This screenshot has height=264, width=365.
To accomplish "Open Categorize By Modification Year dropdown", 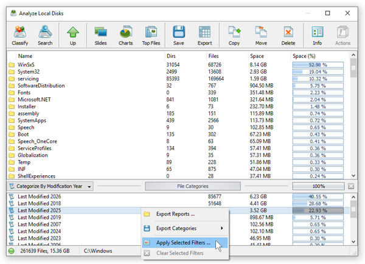I will pyautogui.click(x=50, y=186).
